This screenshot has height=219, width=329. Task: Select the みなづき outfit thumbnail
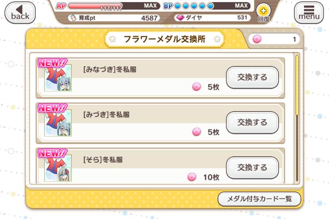[x=58, y=78]
